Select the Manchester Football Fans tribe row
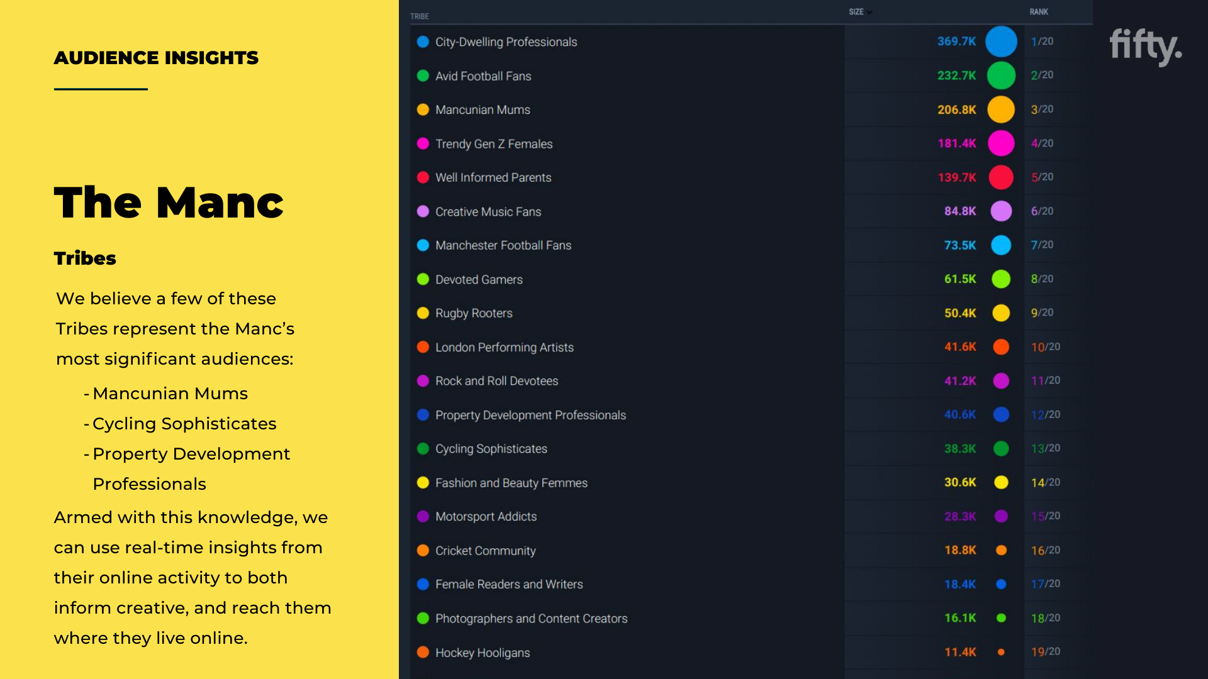 click(x=503, y=246)
